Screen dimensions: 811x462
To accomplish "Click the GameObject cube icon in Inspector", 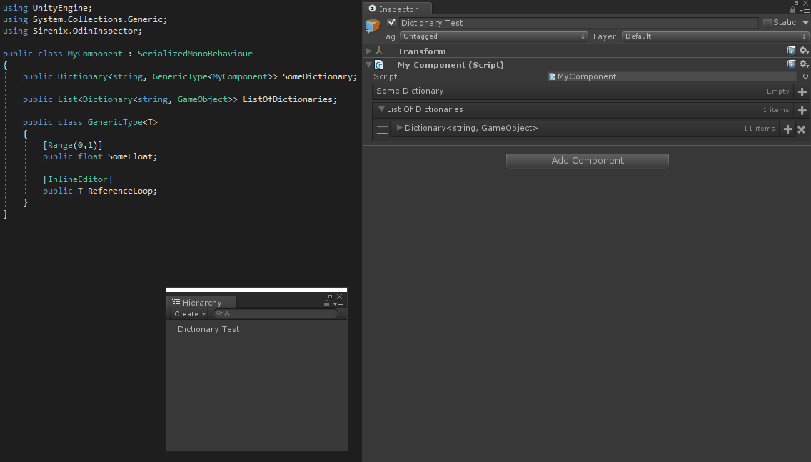I will 373,25.
